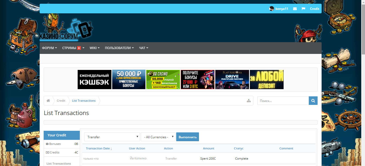The width and height of the screenshot is (365, 166).
Task: Open Йа Копилко user profile
Action: point(138,158)
